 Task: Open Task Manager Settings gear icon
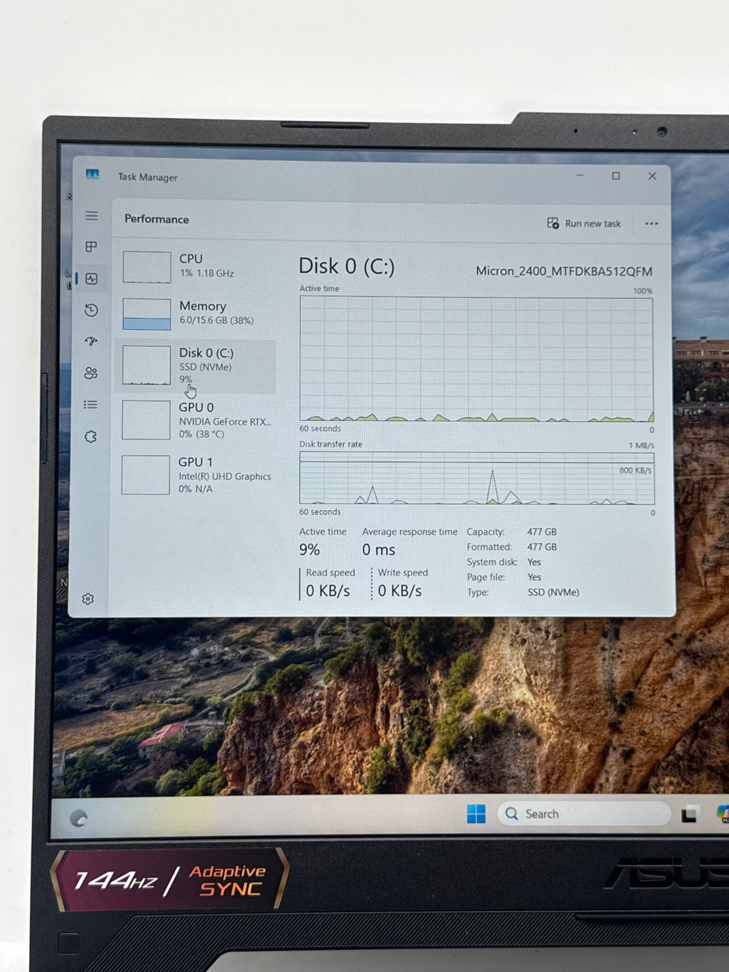(88, 599)
